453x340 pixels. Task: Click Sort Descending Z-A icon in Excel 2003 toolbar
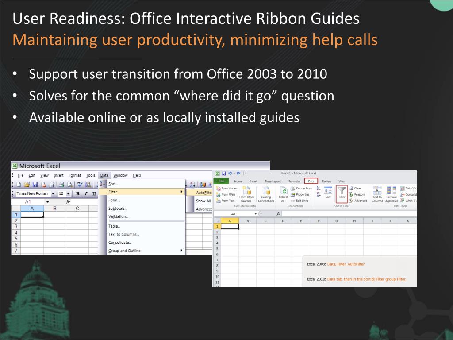[193, 184]
